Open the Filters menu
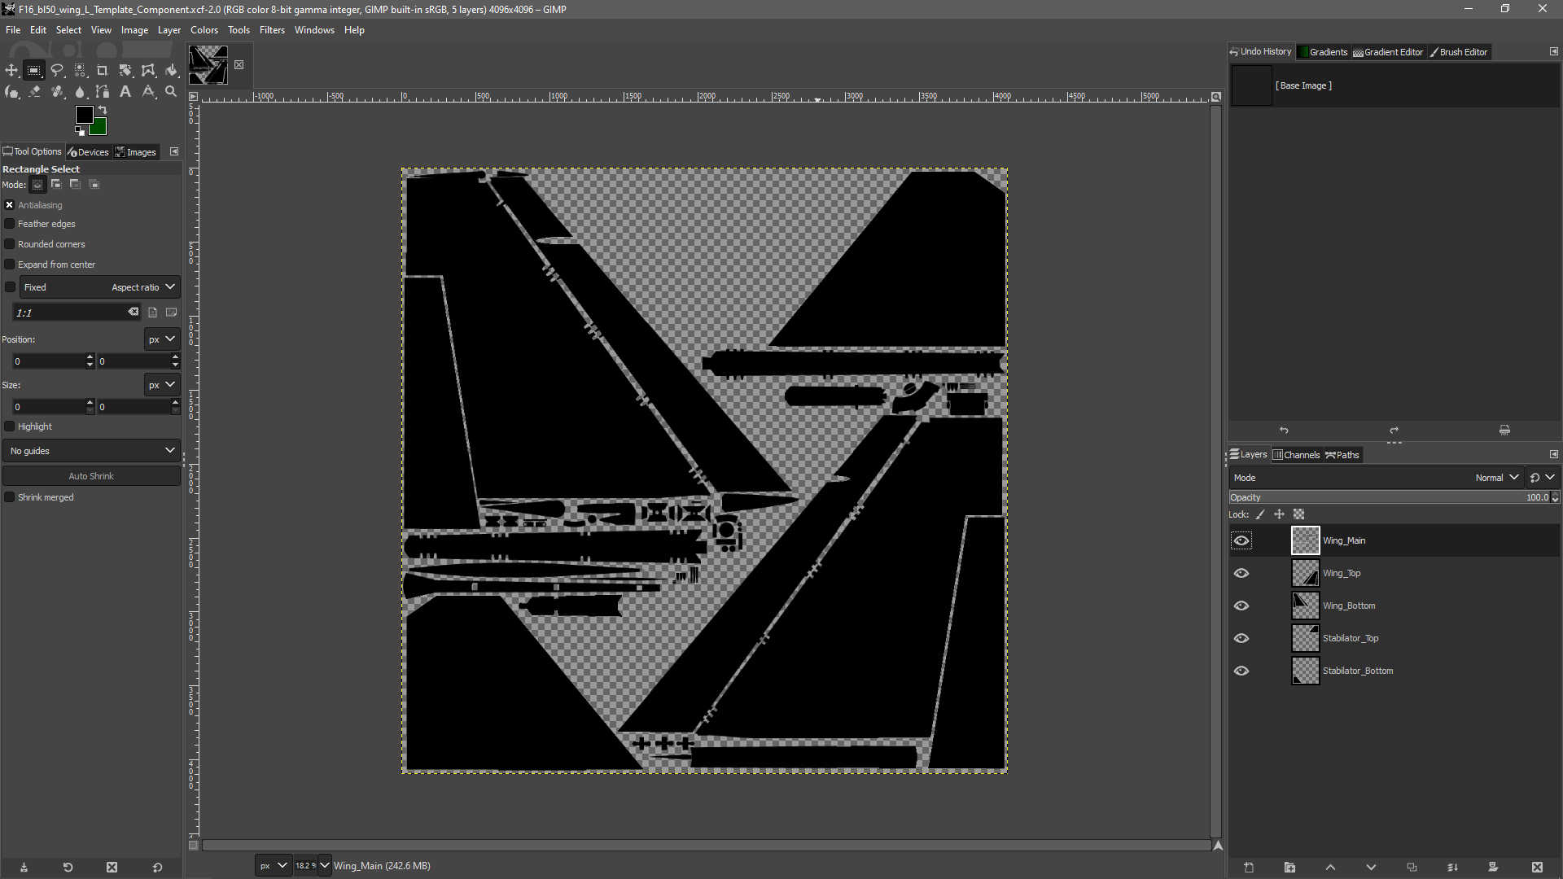The width and height of the screenshot is (1563, 879). click(x=272, y=30)
